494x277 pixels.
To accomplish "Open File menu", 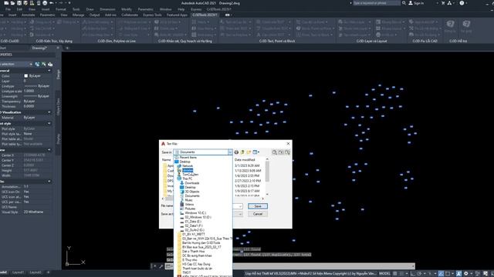I will click(x=8, y=9).
